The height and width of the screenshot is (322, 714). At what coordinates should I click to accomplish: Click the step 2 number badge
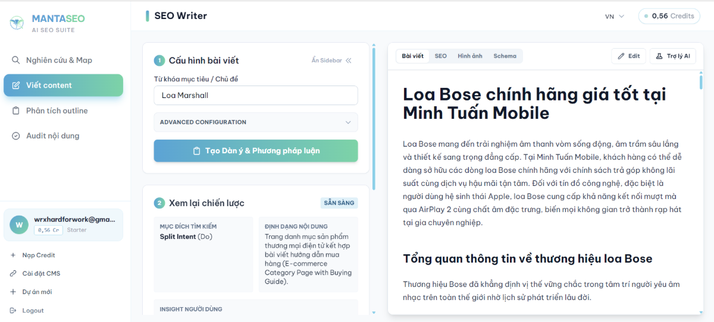(159, 203)
